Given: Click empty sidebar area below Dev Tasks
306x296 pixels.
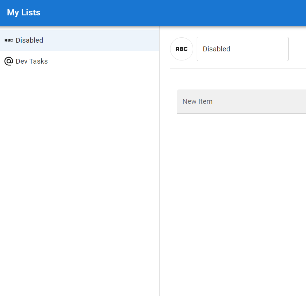Looking at the screenshot, I should 80,176.
